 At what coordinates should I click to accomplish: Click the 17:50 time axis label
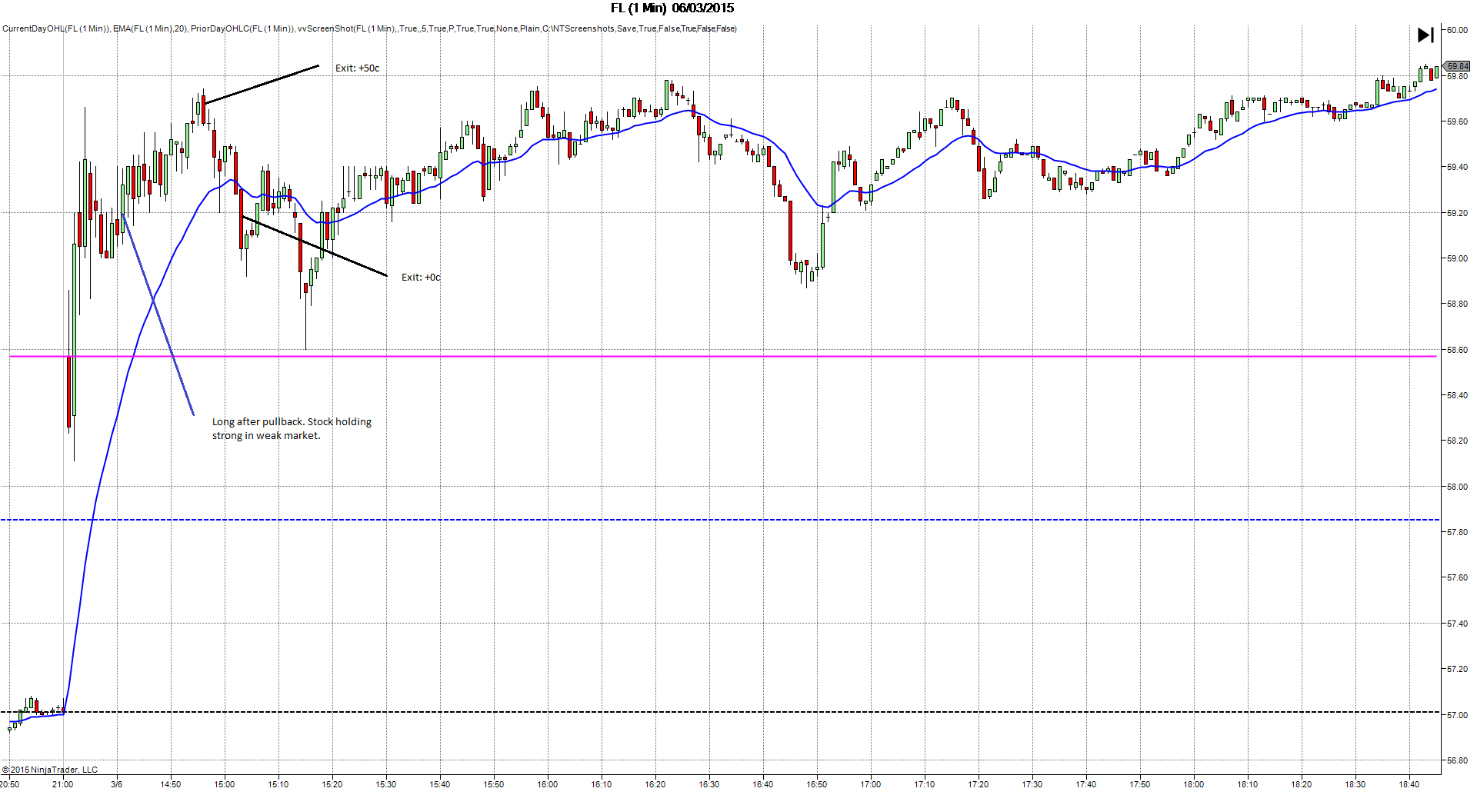click(x=1140, y=784)
